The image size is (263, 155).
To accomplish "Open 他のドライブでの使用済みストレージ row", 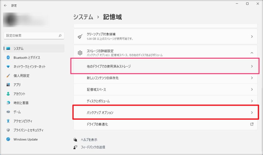I will [x=165, y=66].
